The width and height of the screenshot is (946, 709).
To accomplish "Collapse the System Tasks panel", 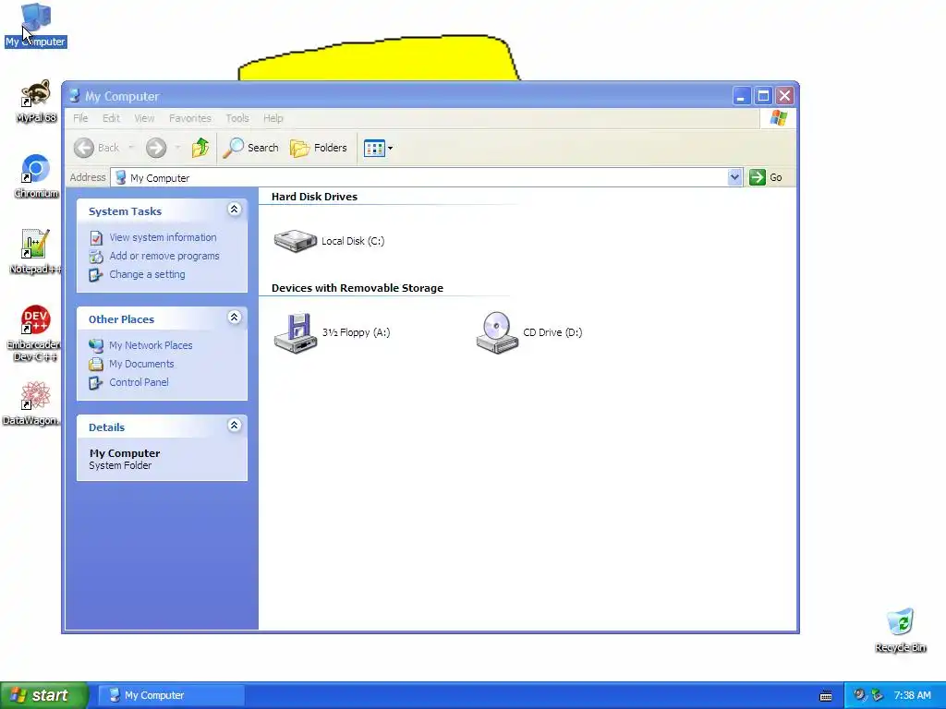I will point(234,210).
